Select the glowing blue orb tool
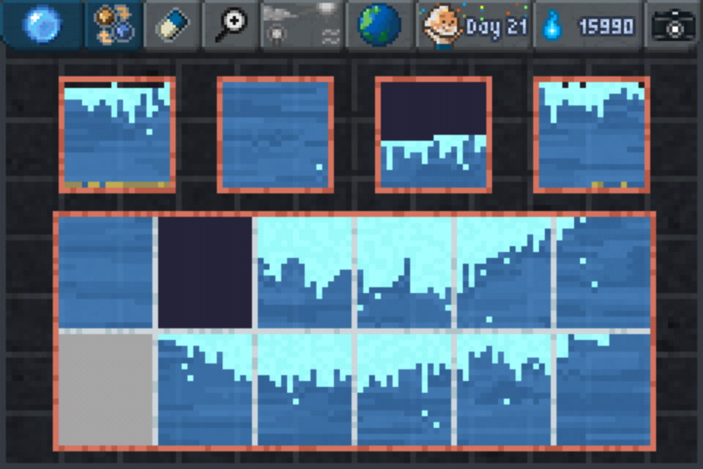The image size is (703, 469). (42, 24)
